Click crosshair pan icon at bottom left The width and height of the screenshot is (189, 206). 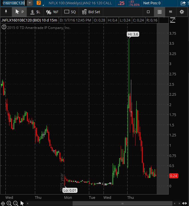pos(3,203)
